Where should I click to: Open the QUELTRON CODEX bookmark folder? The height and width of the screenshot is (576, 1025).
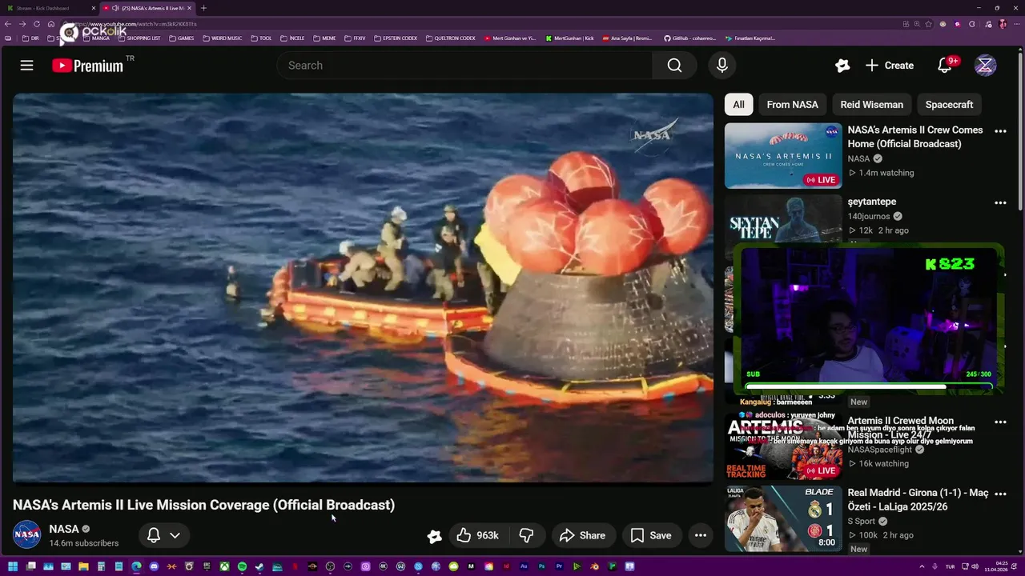point(450,38)
